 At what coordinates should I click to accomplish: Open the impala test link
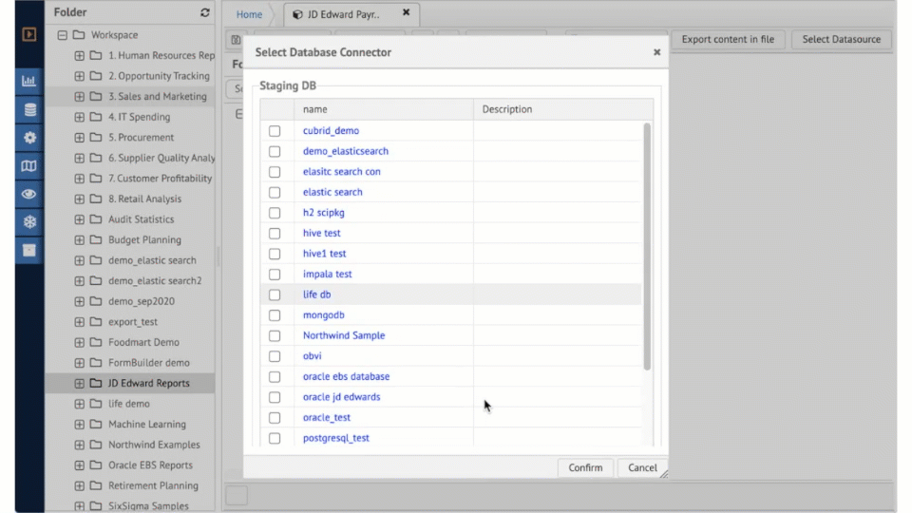pos(327,274)
